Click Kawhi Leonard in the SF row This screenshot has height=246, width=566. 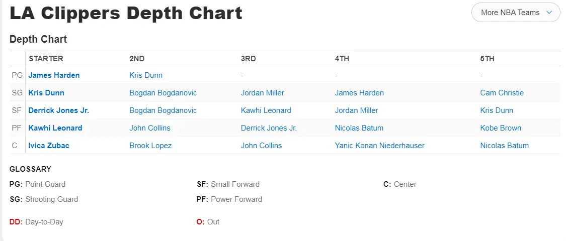pos(266,110)
